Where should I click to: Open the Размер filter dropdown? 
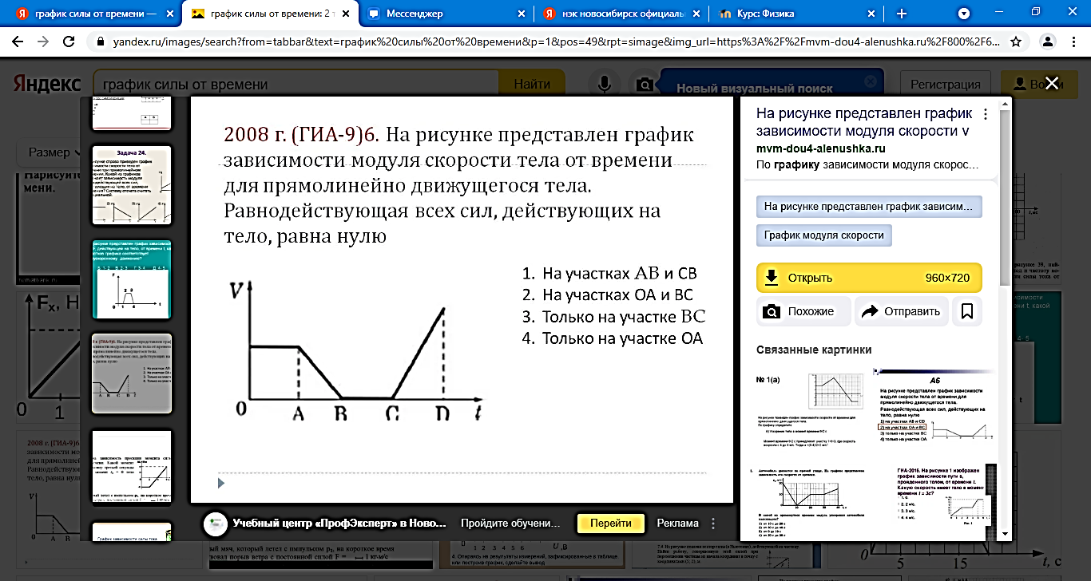54,152
